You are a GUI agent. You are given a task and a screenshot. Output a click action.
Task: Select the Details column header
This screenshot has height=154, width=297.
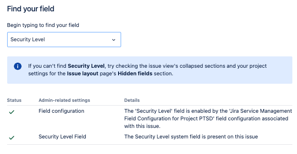pos(132,100)
